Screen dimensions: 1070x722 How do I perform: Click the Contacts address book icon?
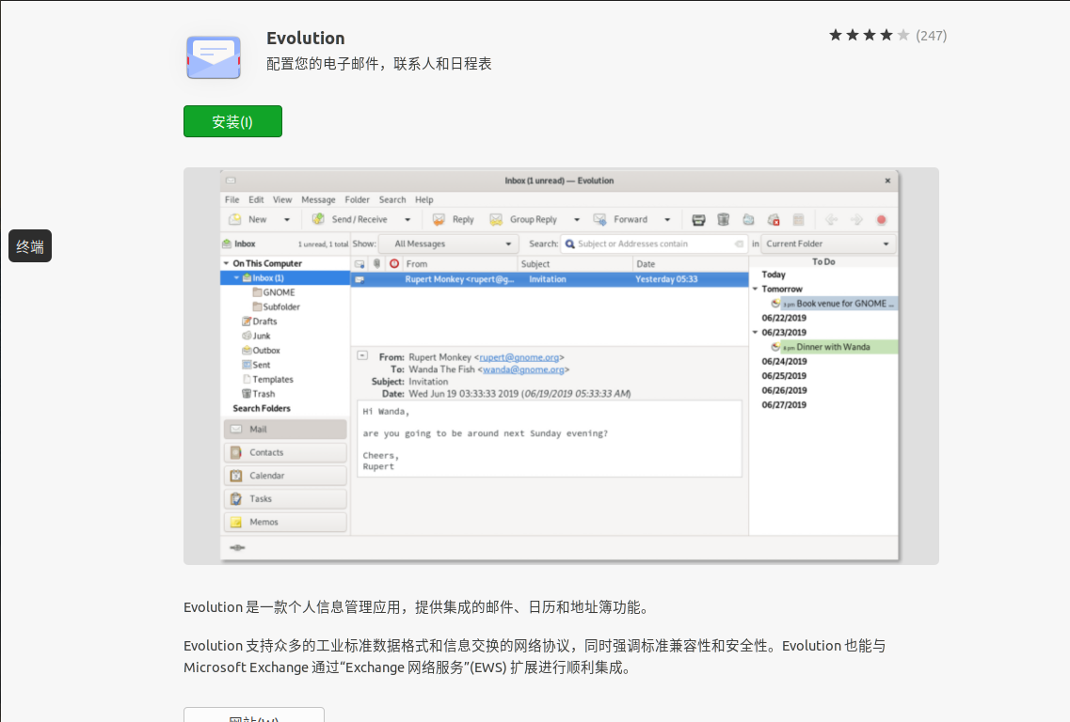click(236, 453)
